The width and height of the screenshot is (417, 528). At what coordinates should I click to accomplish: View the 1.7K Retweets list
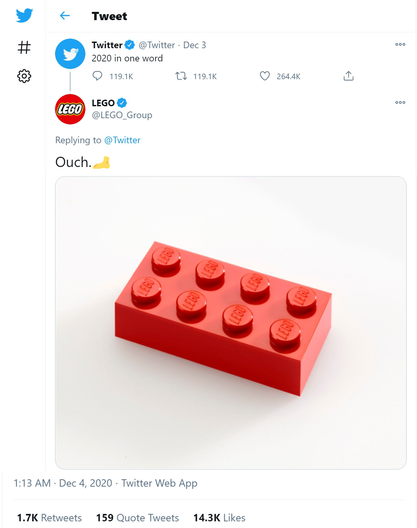(49, 518)
